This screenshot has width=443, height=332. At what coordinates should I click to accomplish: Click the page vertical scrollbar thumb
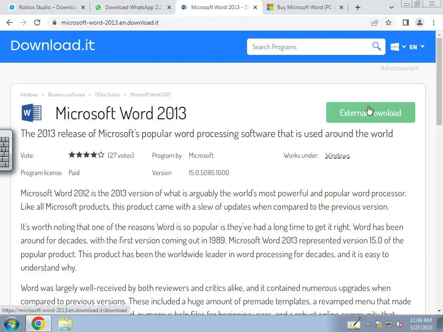(439, 81)
